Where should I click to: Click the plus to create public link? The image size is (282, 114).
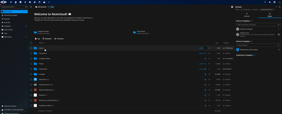coord(279,50)
